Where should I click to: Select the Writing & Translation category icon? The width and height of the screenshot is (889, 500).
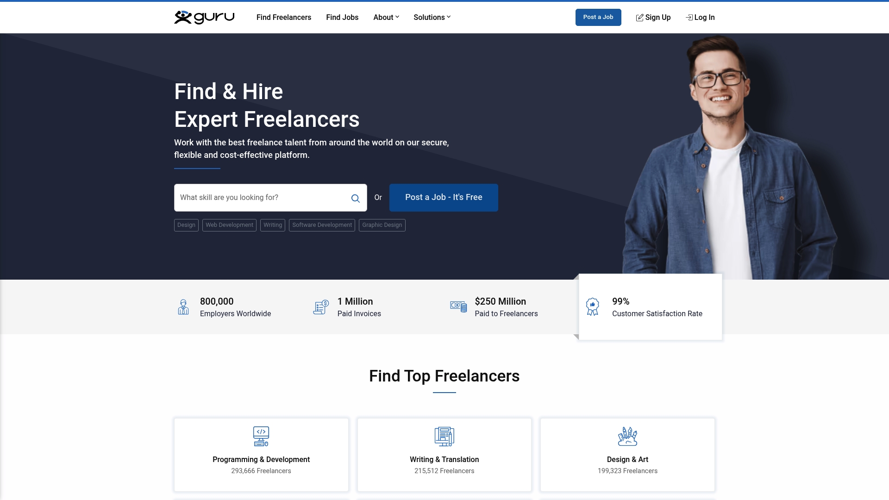[x=444, y=436]
